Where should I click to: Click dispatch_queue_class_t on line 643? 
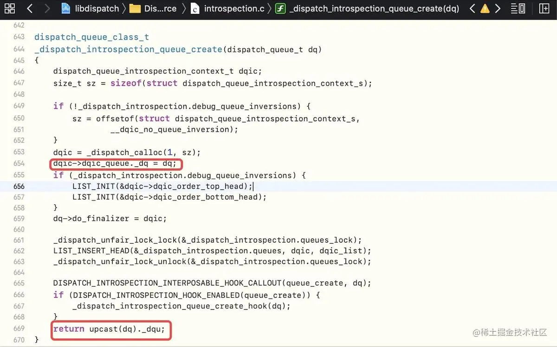point(91,37)
